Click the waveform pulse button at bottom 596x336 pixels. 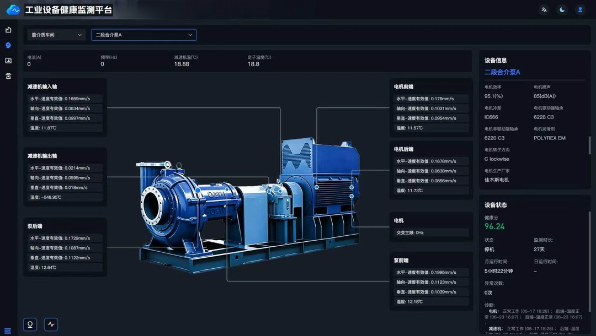tap(51, 324)
